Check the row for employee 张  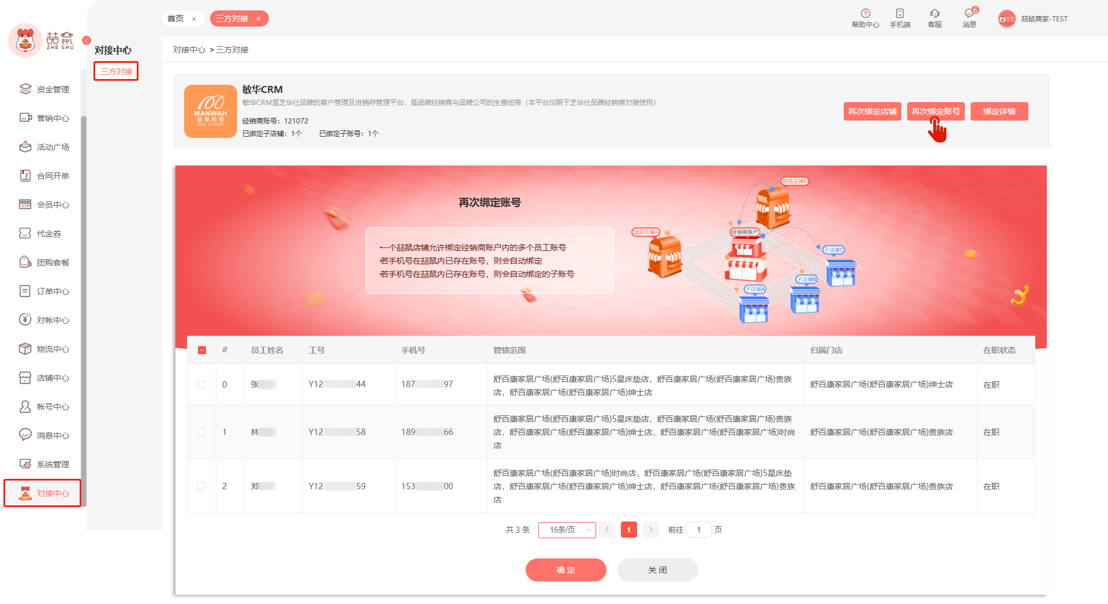point(201,385)
